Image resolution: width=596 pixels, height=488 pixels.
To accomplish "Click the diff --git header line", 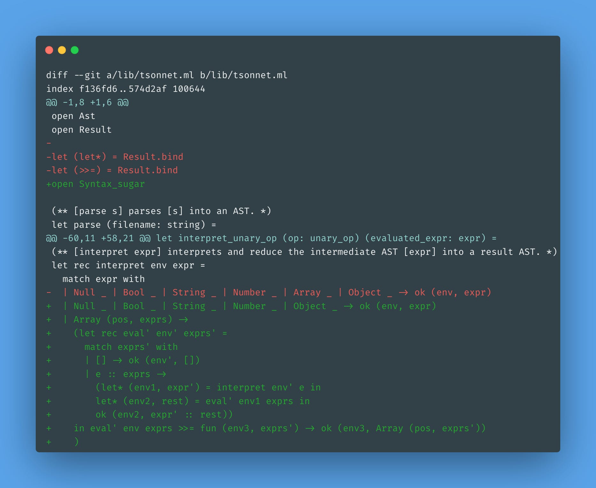I will tap(167, 75).
